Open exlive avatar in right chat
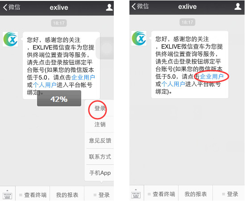 pyautogui.click(x=139, y=38)
